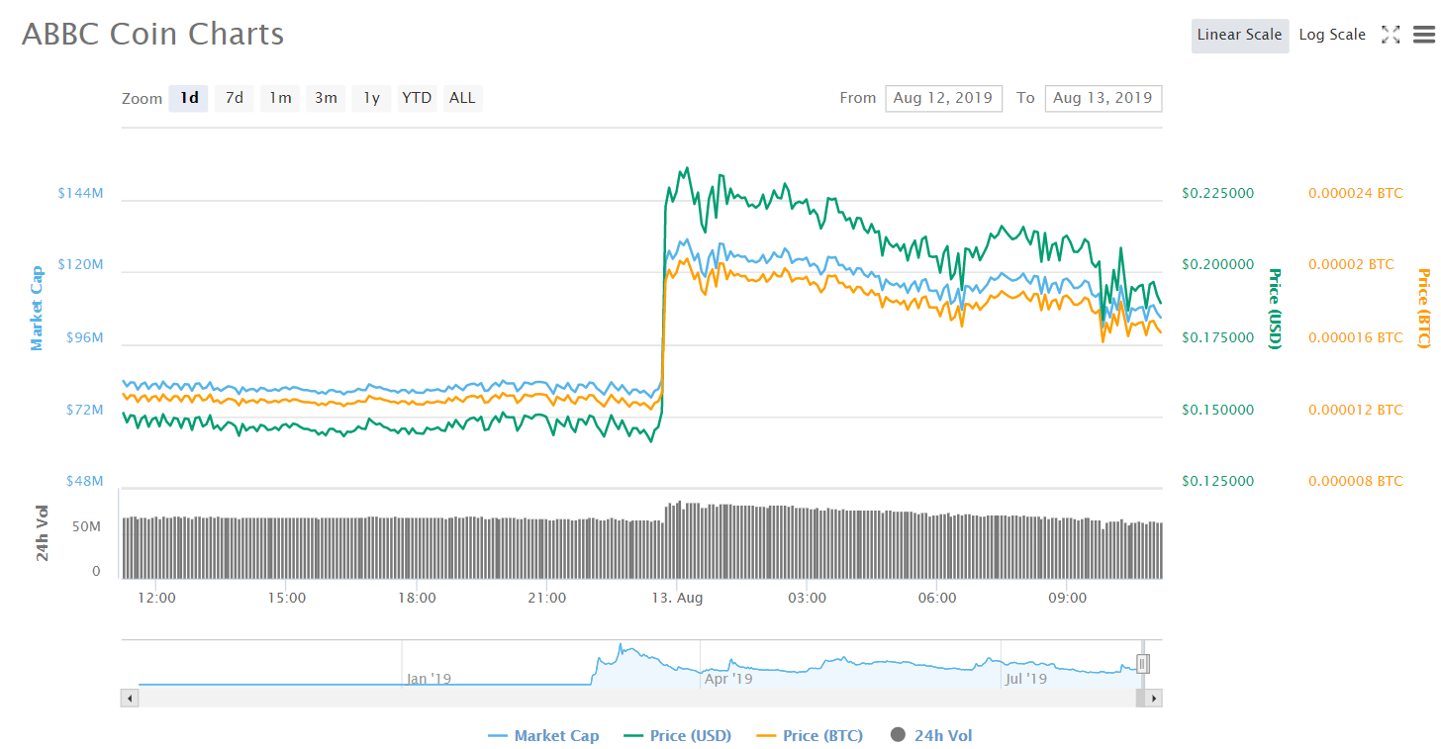Click the $96M market cap axis label
Screen dimensions: 1441x749
[x=86, y=337]
